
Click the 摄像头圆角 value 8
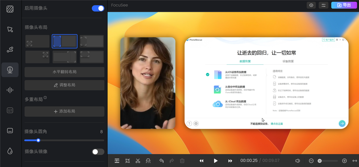(x=101, y=132)
